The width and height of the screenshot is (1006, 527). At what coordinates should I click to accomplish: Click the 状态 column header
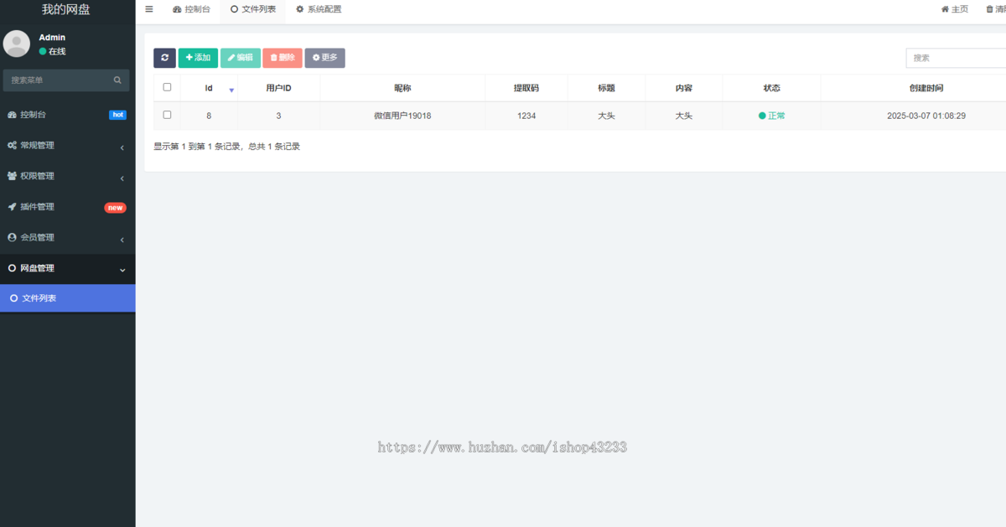click(771, 88)
